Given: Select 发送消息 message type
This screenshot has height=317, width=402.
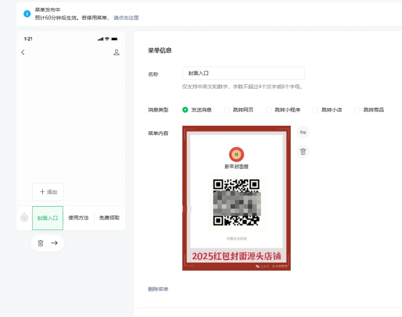Looking at the screenshot, I should coord(185,110).
